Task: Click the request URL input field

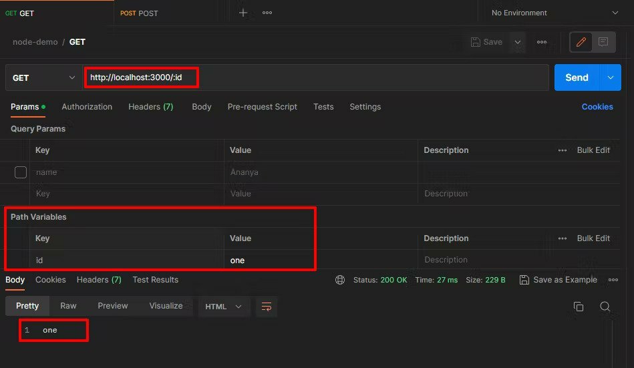Action: (x=315, y=77)
